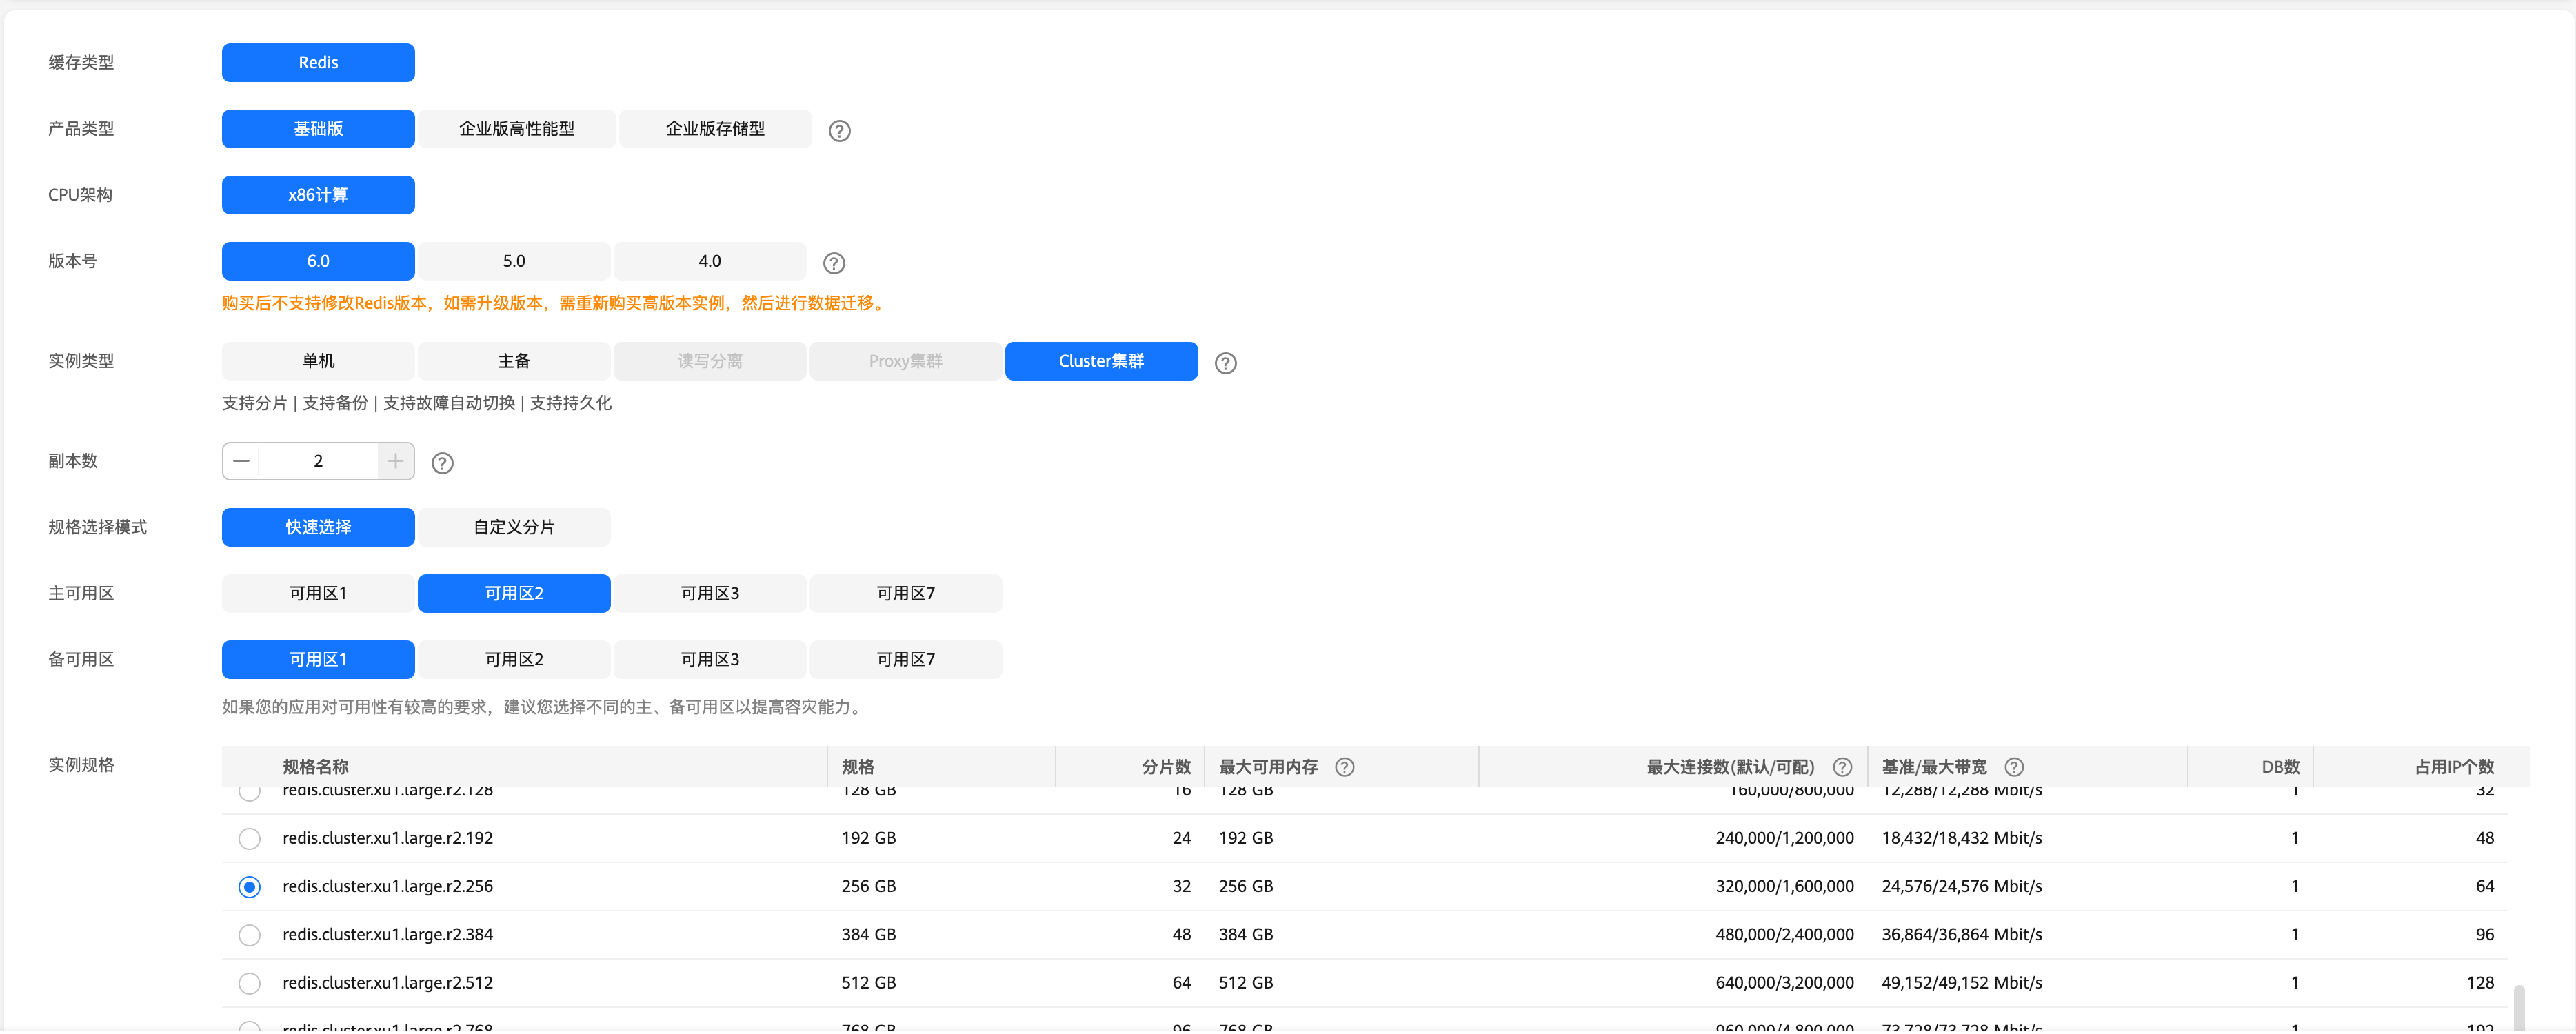Select version 4.0
Image resolution: width=2576 pixels, height=1034 pixels.
tap(710, 261)
